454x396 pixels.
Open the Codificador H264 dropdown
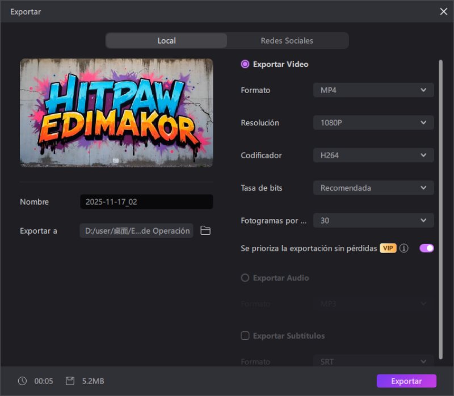(373, 155)
